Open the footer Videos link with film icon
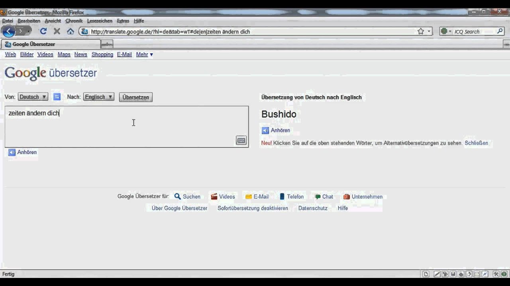The height and width of the screenshot is (286, 510). click(x=223, y=197)
